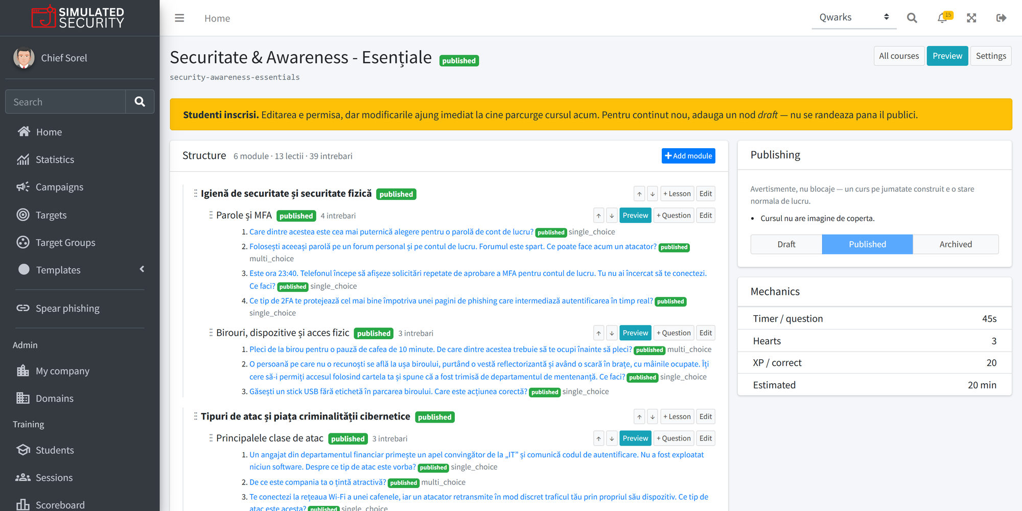
Task: Click the sidebar Search input field
Action: [x=65, y=102]
